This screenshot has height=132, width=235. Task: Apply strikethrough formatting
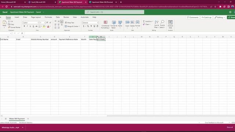pyautogui.click(x=36, y=26)
